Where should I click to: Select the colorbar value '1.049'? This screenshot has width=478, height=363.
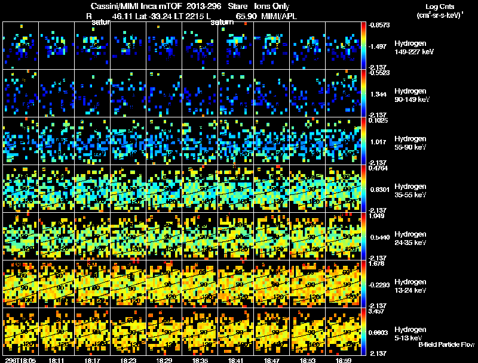tap(377, 216)
